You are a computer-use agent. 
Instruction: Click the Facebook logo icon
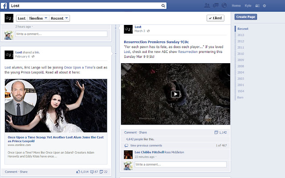[x=4, y=6]
